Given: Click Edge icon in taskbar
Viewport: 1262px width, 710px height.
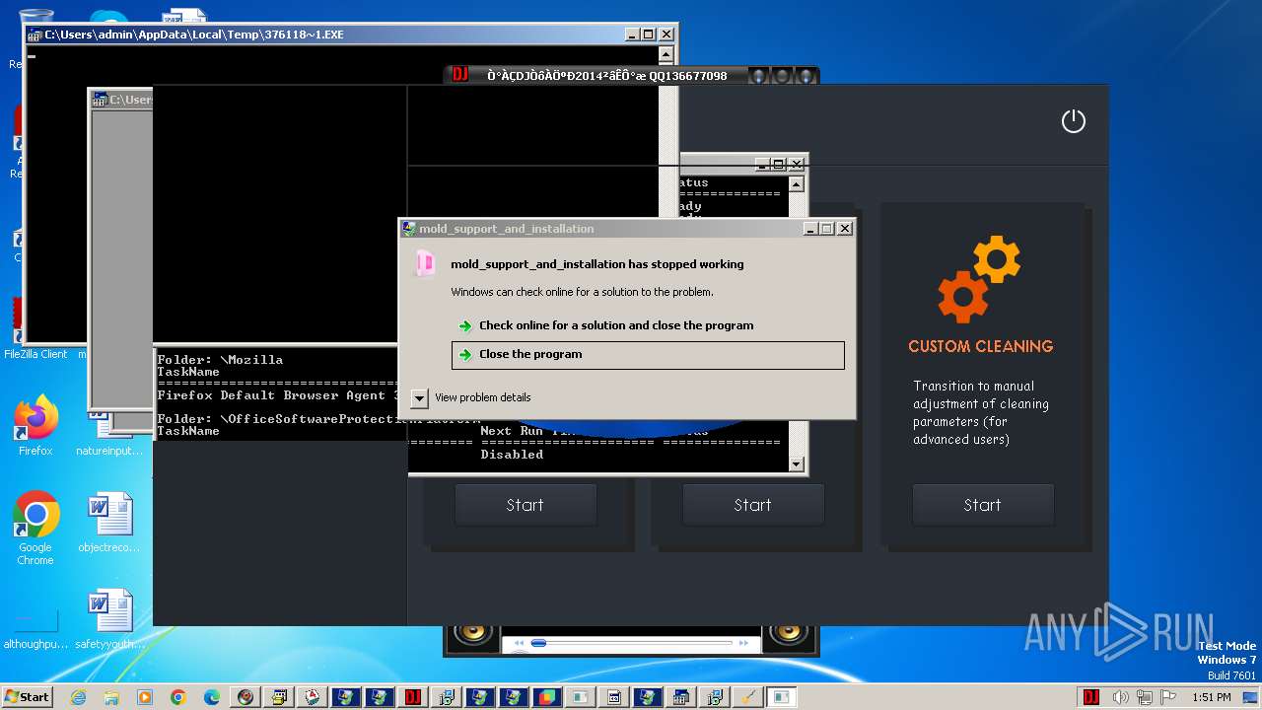Looking at the screenshot, I should coord(212,697).
